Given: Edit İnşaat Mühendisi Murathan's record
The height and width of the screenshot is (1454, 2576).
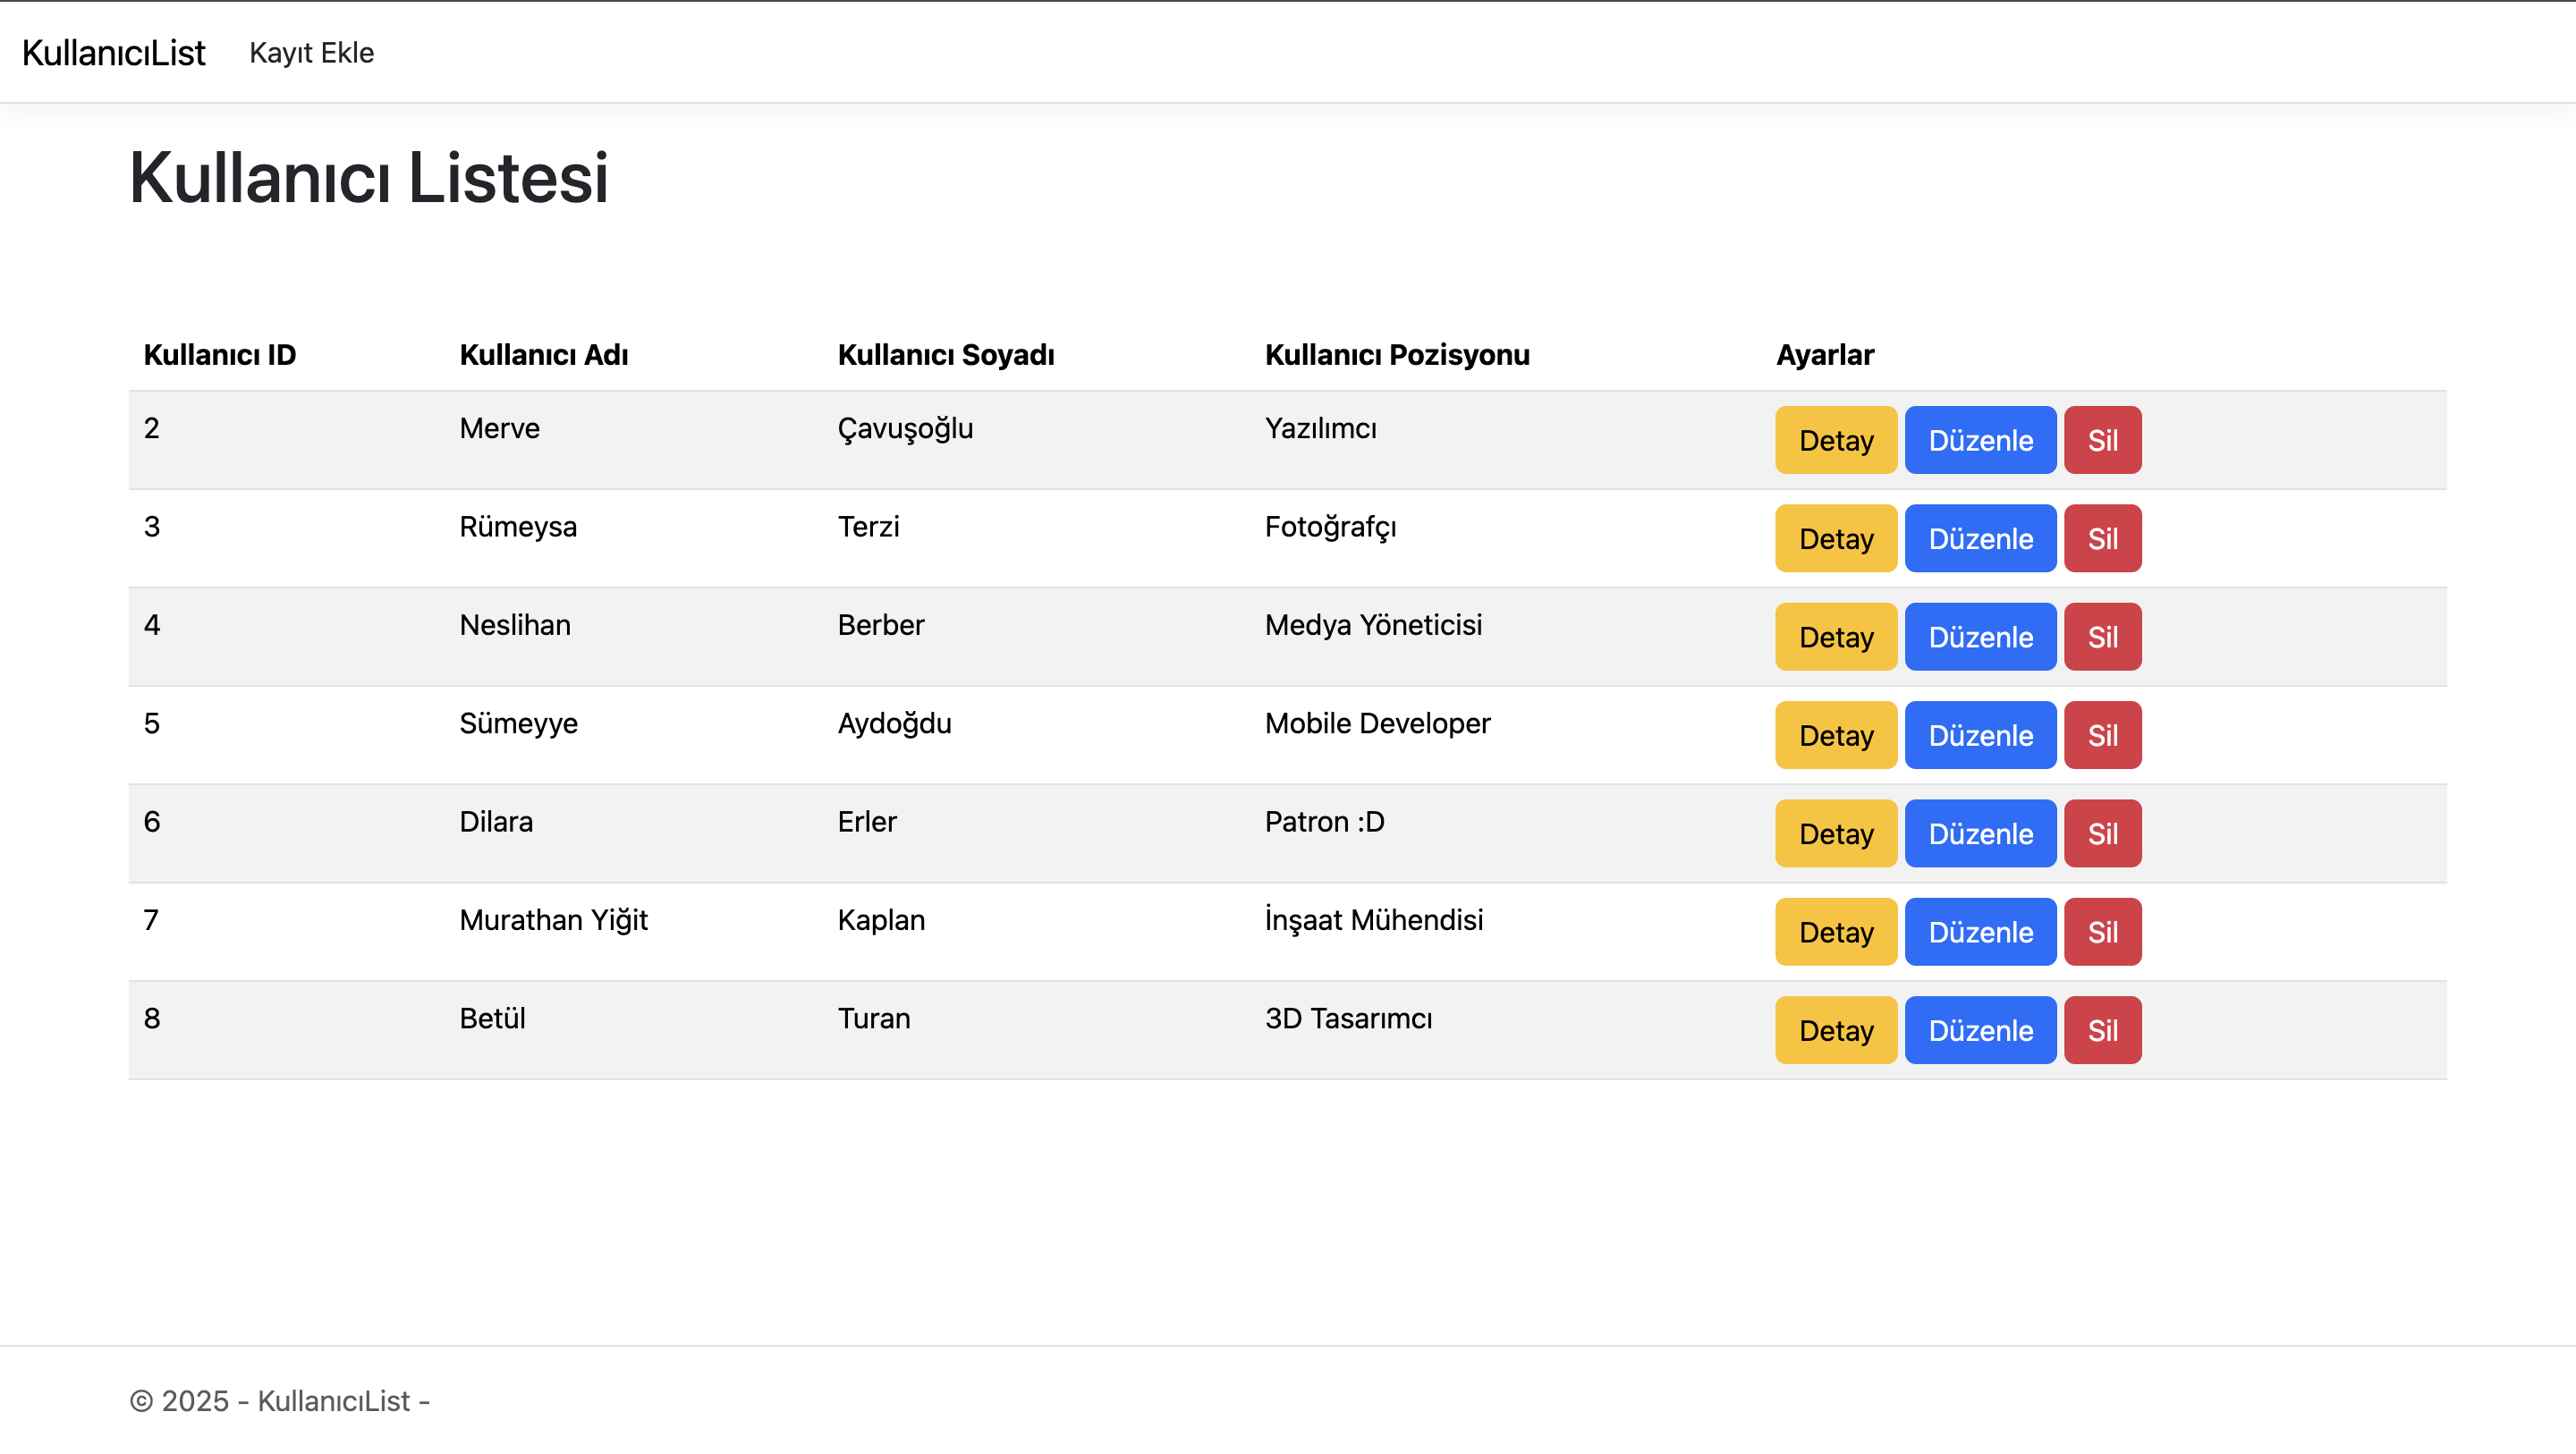Looking at the screenshot, I should pyautogui.click(x=1980, y=931).
